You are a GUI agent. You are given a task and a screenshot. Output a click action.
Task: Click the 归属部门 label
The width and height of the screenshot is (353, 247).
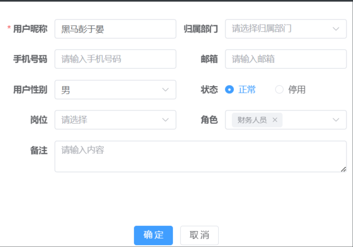click(x=201, y=29)
